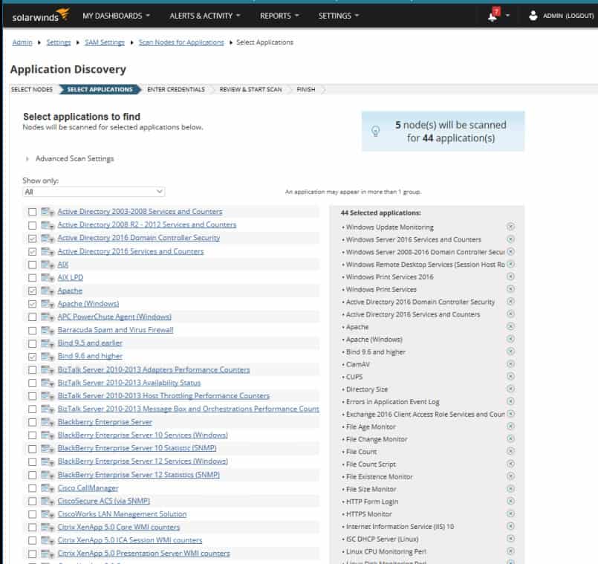Check Active Directory 2008 R2 - 2012 checkbox
Image resolution: width=598 pixels, height=564 pixels.
point(33,225)
